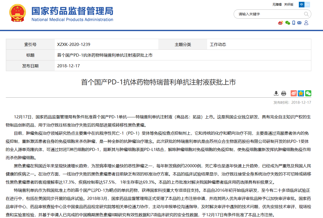Click paragraph starting with 12月17日
This screenshot has height=218, width=323.
(x=158, y=121)
